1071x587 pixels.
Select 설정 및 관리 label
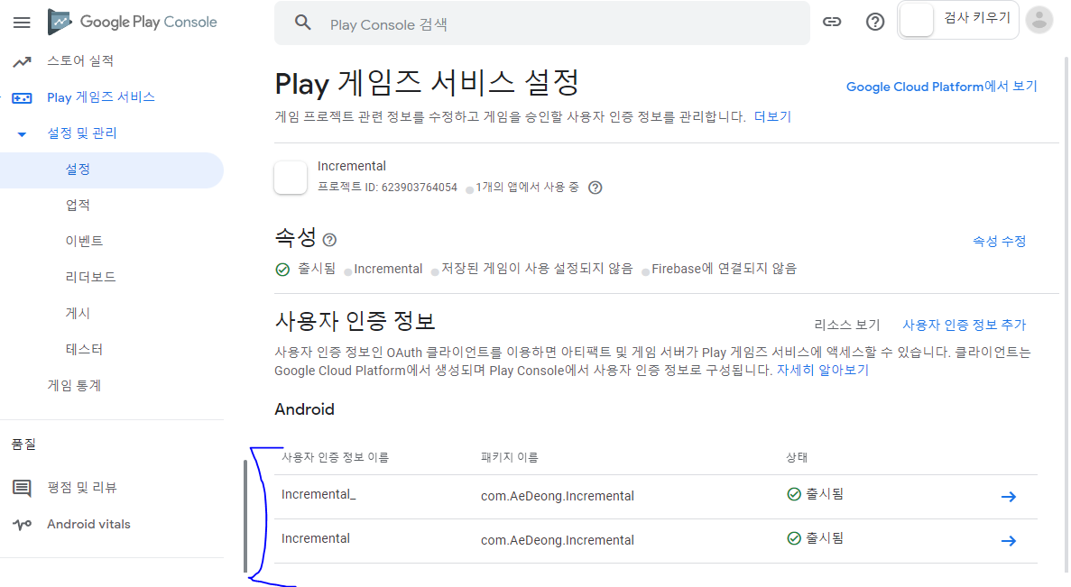(x=82, y=133)
